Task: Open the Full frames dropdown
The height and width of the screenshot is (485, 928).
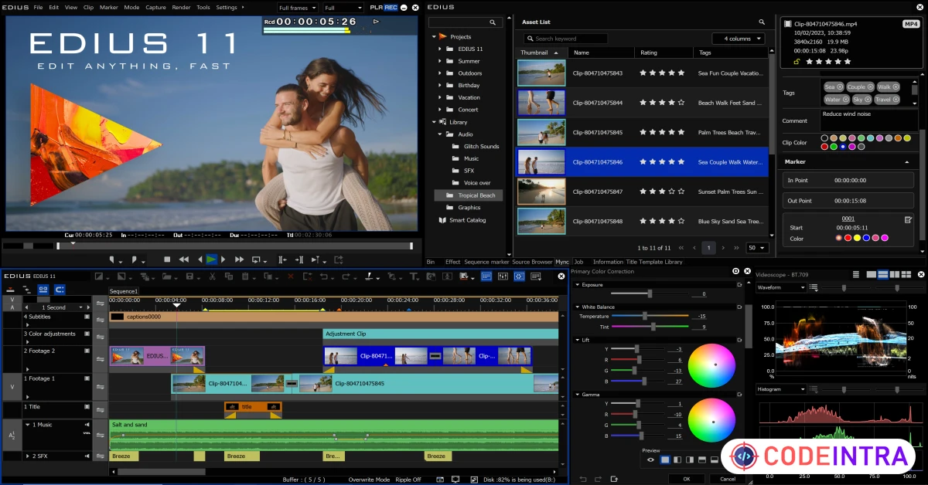Action: tap(297, 8)
